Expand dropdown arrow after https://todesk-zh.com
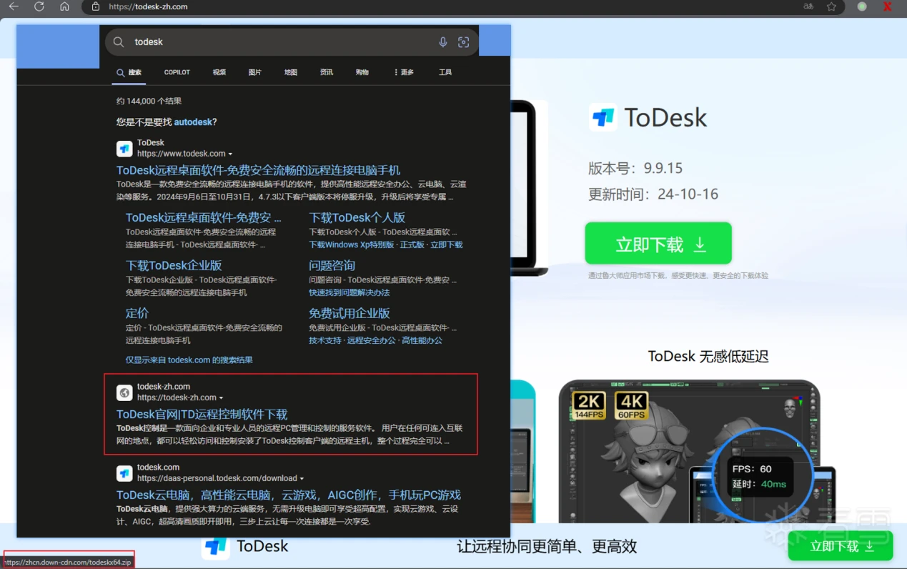 tap(221, 398)
